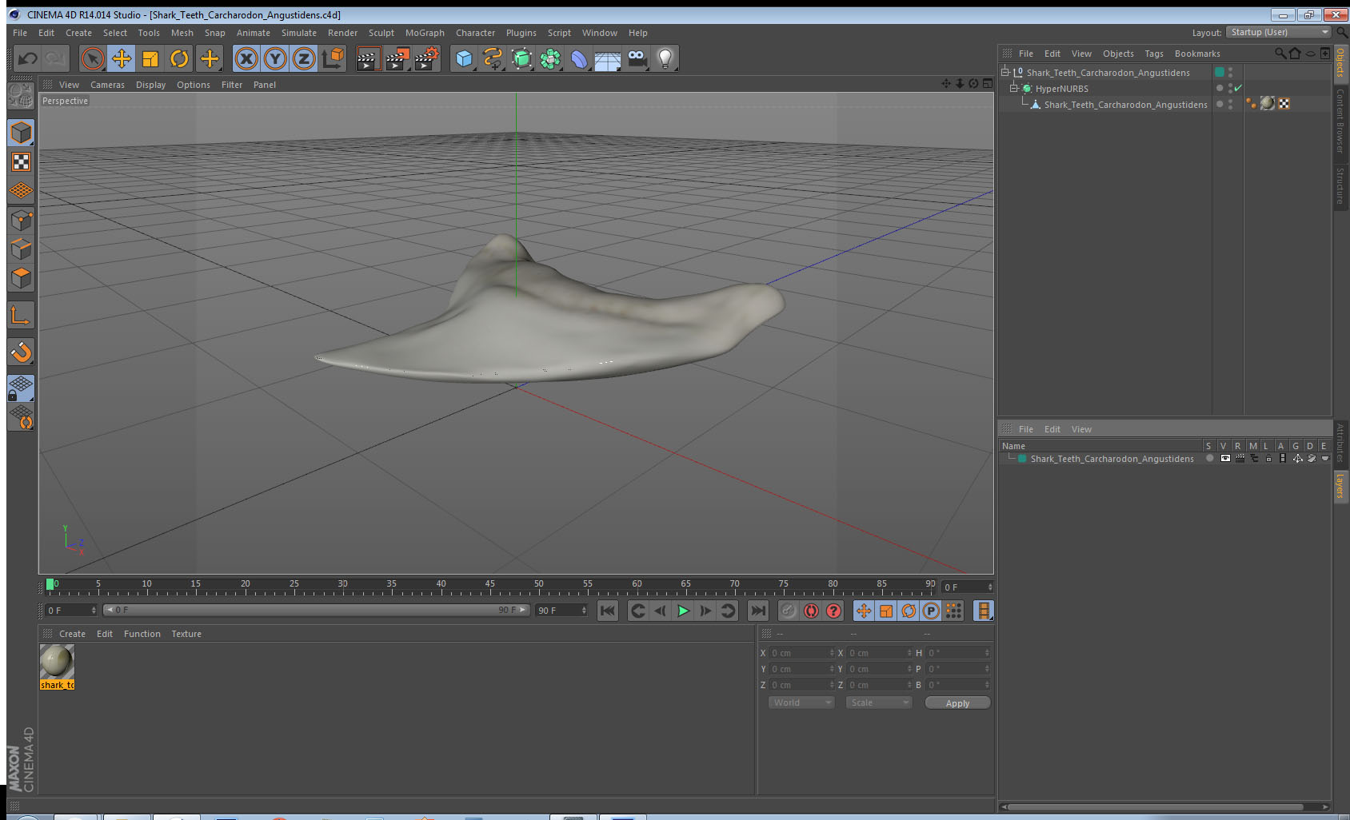Enable the Axis mode tool
This screenshot has width=1350, height=820.
[21, 316]
